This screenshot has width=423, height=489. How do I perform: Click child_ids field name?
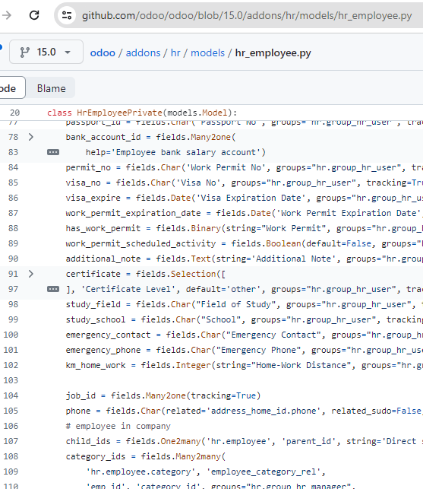pyautogui.click(x=88, y=441)
